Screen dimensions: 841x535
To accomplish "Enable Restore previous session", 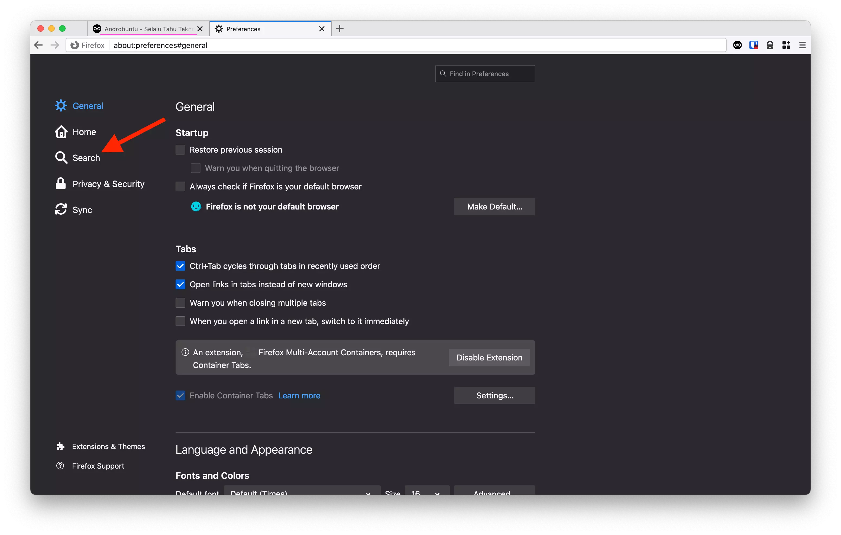I will pyautogui.click(x=180, y=150).
